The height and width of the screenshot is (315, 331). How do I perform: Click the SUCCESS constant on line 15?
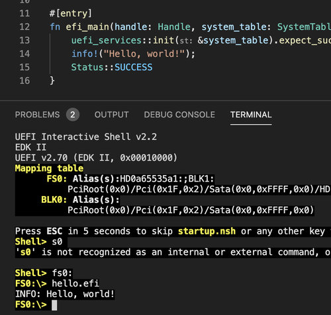134,67
